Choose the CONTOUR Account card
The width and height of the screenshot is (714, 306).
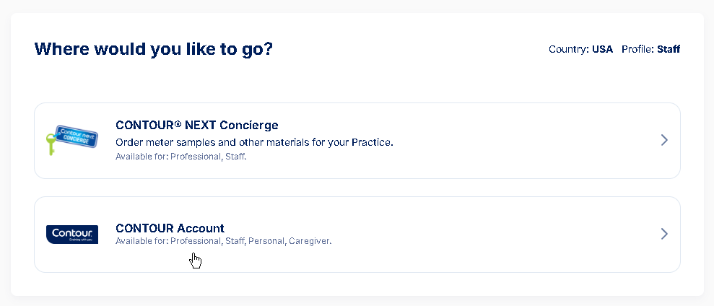click(357, 235)
